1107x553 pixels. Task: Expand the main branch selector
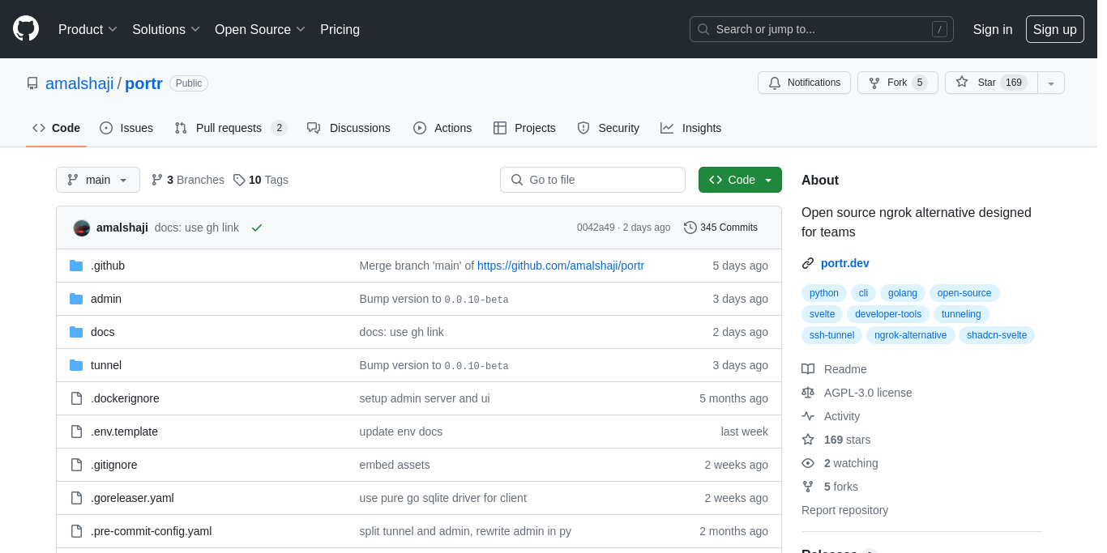pyautogui.click(x=97, y=180)
